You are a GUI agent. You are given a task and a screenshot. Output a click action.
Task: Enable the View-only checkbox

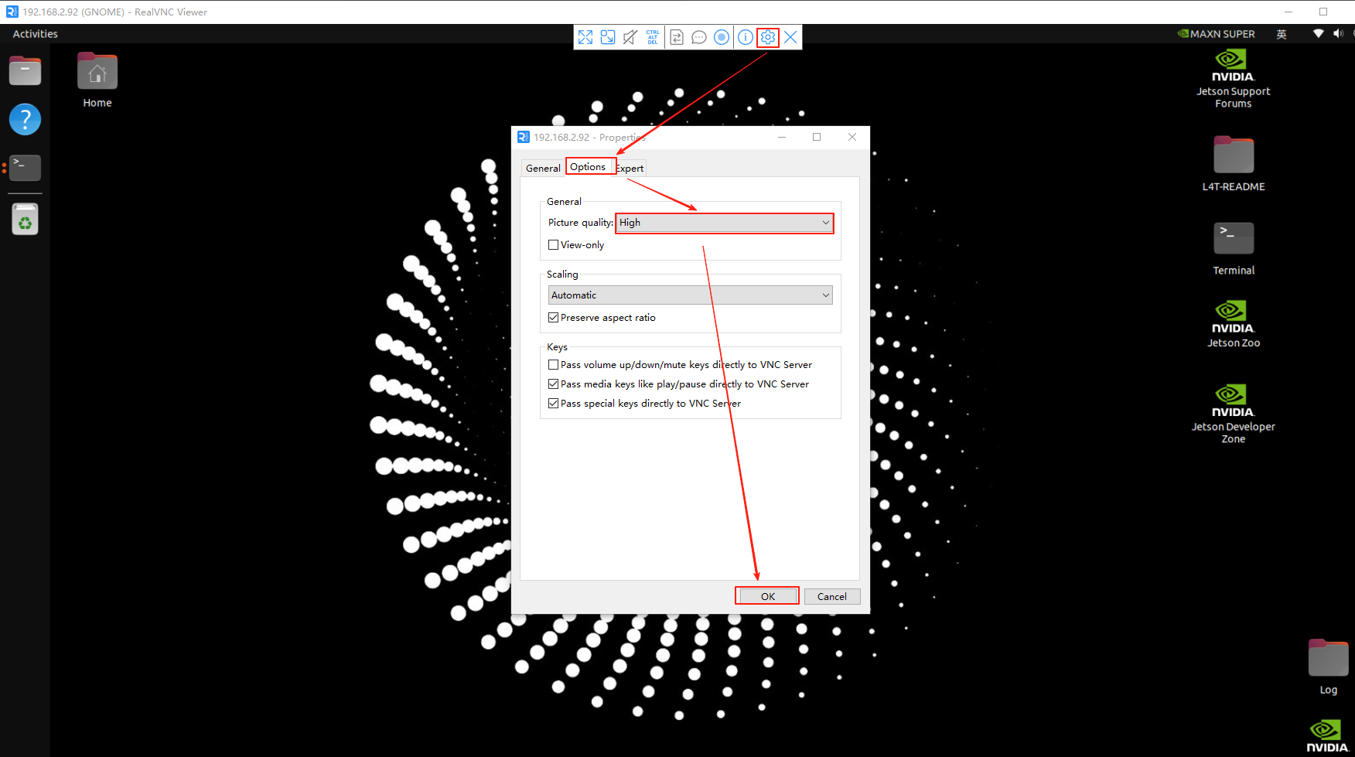pos(554,245)
